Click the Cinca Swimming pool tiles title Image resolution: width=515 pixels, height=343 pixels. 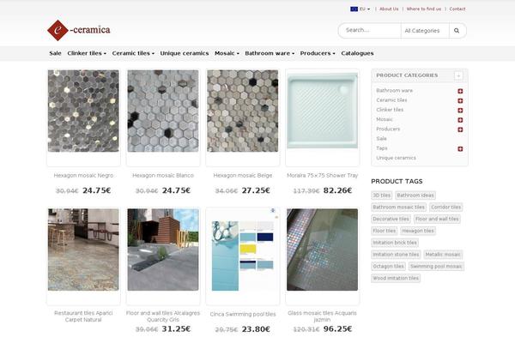coord(243,314)
